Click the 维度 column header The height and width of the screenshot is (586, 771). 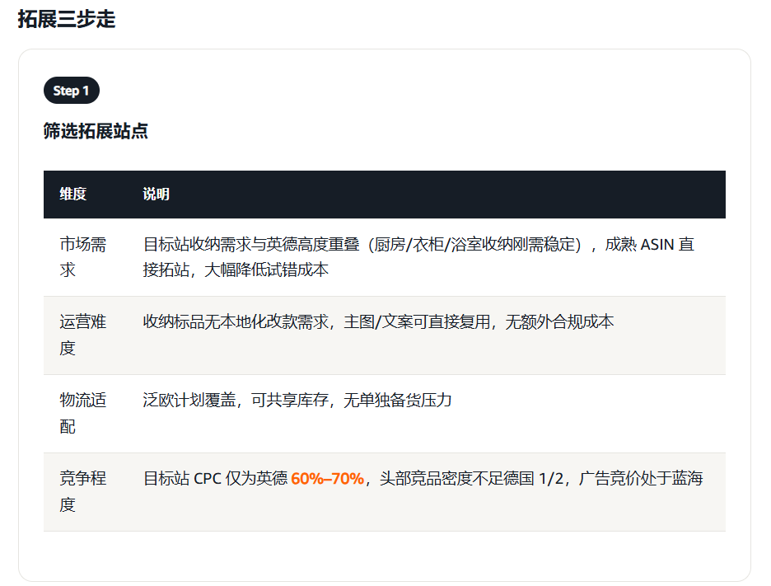click(x=72, y=194)
